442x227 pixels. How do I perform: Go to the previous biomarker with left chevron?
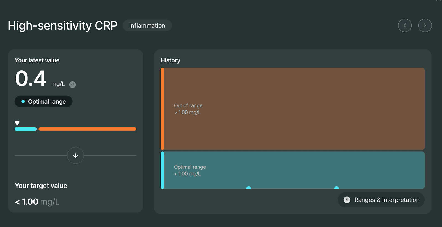click(405, 25)
